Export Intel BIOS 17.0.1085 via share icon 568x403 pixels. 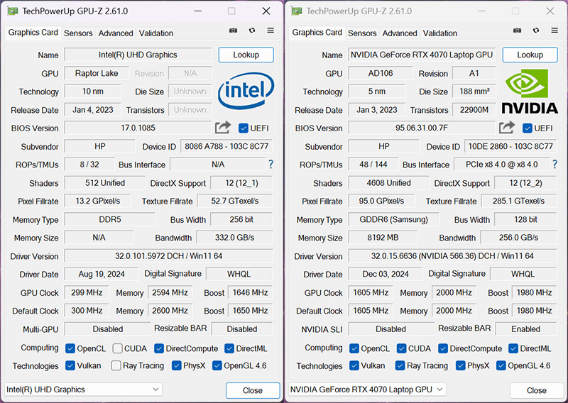coord(223,128)
